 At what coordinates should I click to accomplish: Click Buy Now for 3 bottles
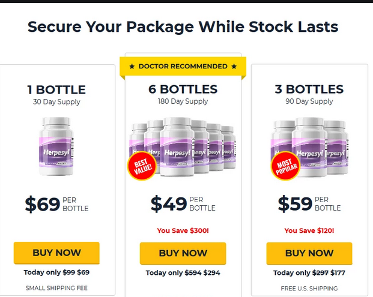pos(309,253)
